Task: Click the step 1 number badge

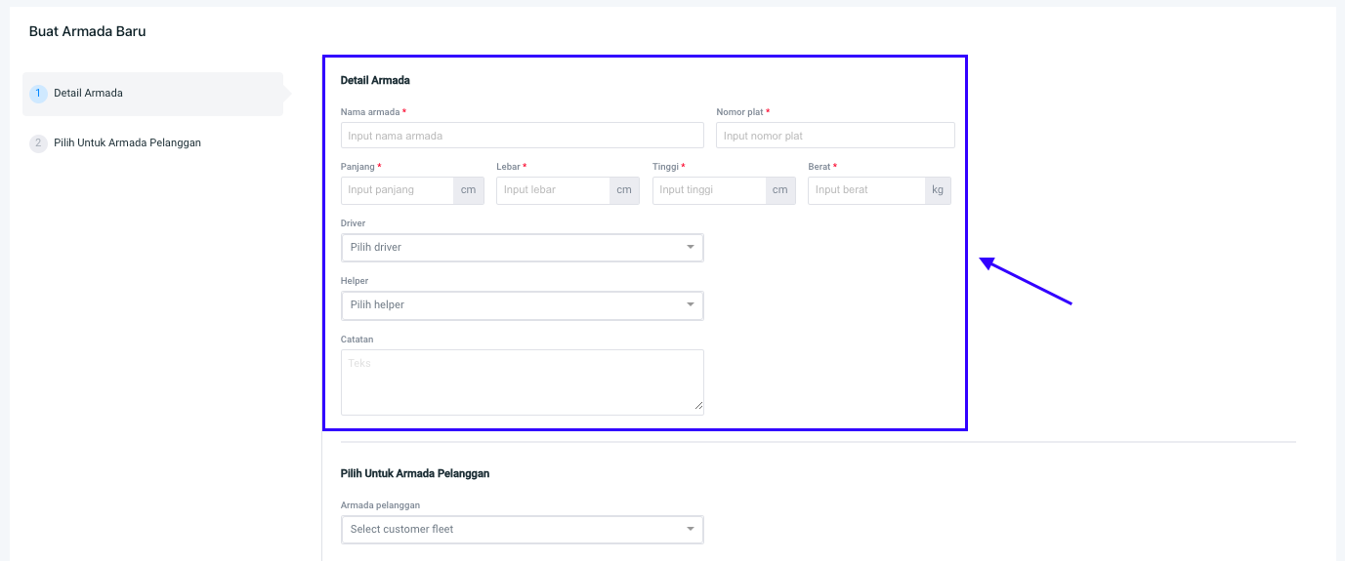Action: 38,94
